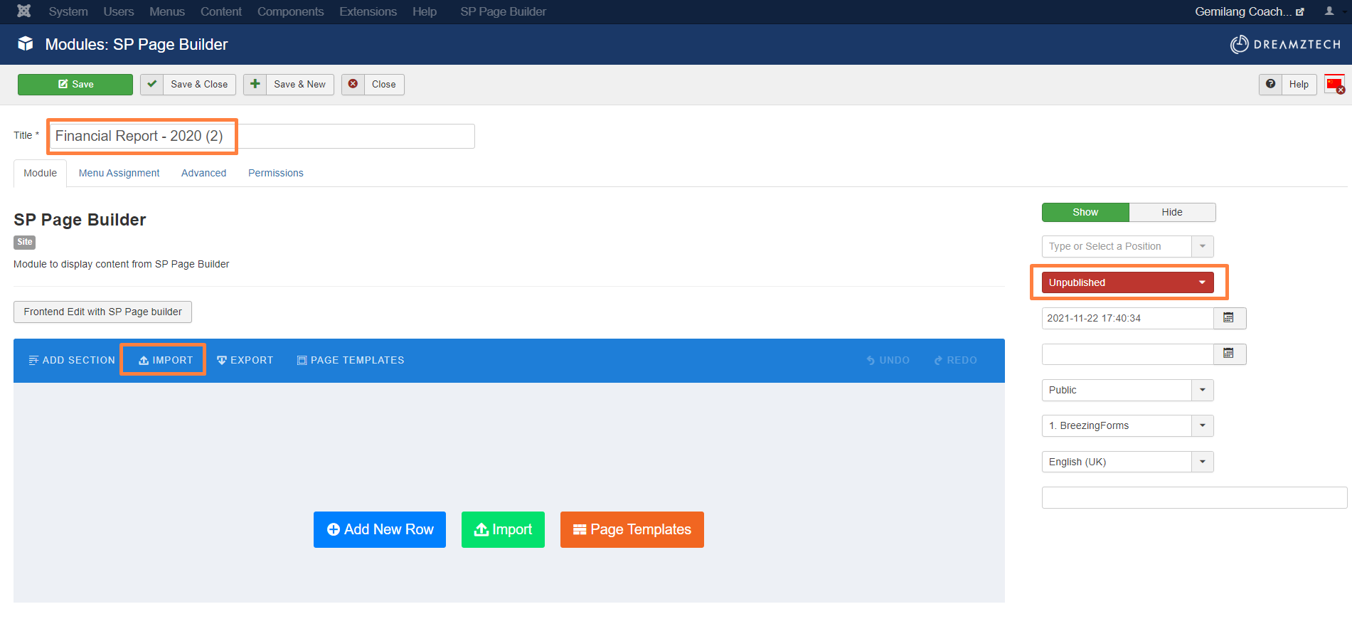Click the Gemilang Coach site preview link
Screen dimensions: 1352x641
(x=1250, y=11)
